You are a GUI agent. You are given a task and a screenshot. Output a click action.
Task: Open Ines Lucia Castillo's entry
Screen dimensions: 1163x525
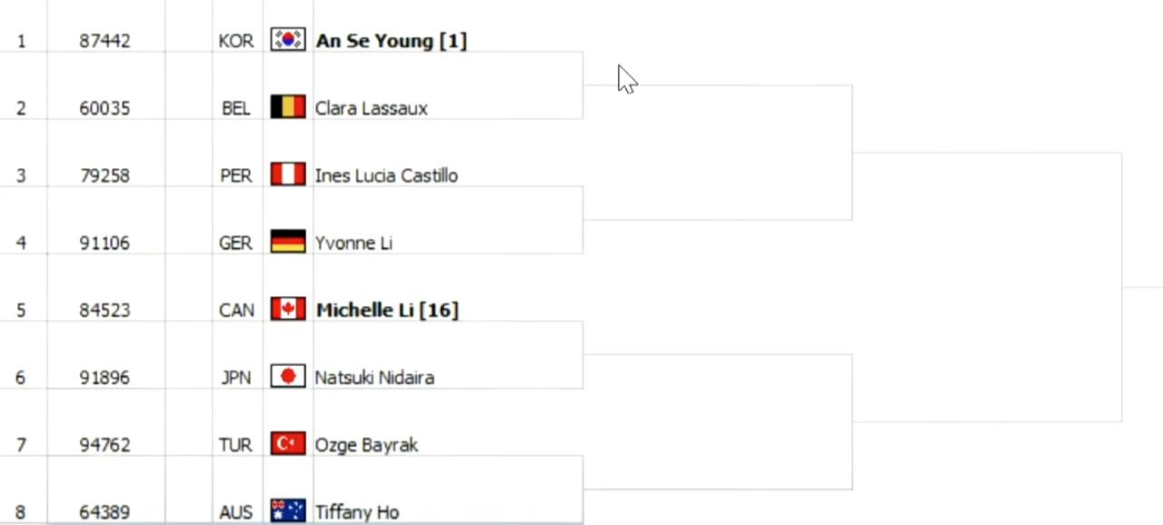tap(386, 175)
